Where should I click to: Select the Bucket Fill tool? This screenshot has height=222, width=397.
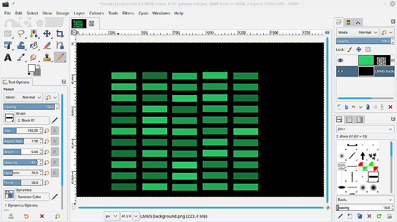pos(34,46)
